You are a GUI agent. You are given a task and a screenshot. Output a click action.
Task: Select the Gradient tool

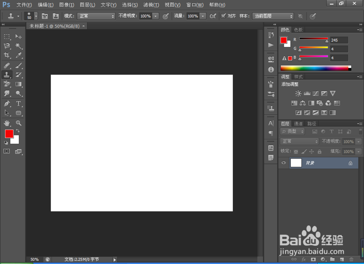[x=18, y=84]
